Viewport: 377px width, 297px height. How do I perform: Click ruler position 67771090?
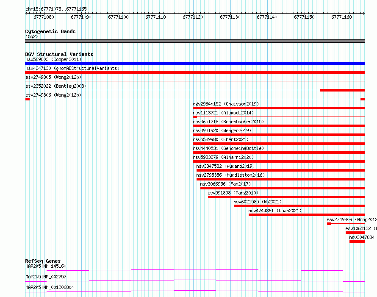81,17
